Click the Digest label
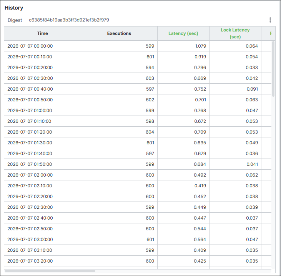Screen dimensions: 281x276 (15, 20)
